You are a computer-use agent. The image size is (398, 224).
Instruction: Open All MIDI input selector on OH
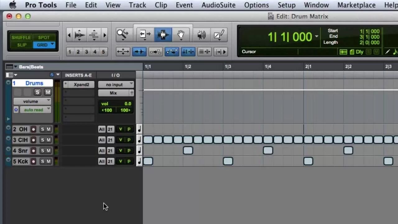pyautogui.click(x=102, y=129)
